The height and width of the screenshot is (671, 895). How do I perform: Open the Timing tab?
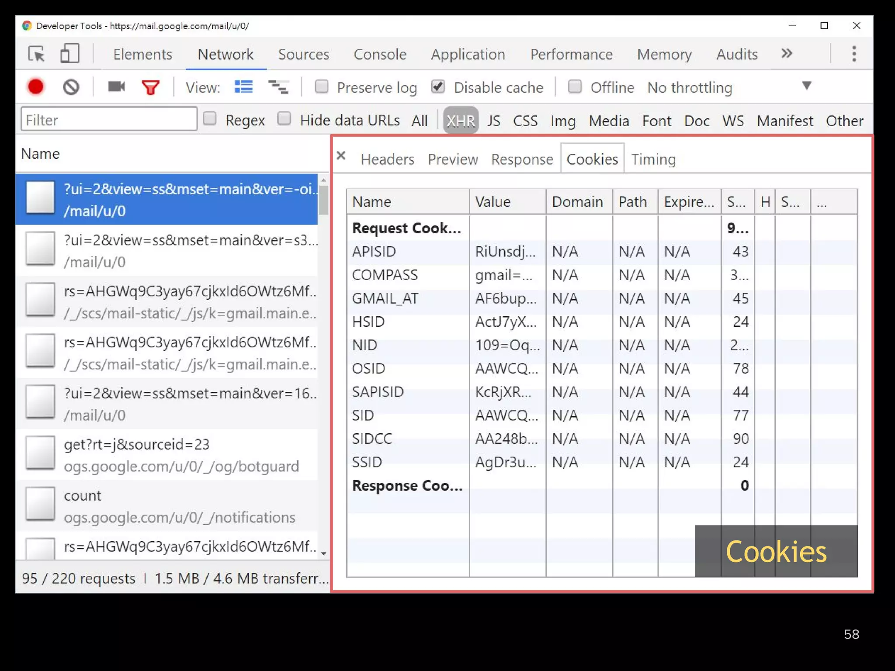(653, 159)
